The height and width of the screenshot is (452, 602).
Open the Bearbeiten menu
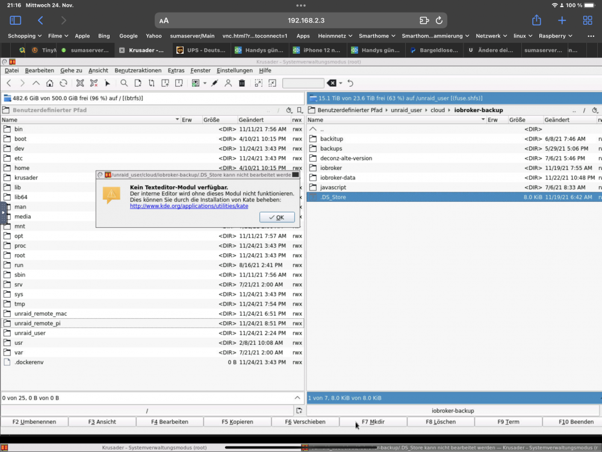(x=40, y=71)
